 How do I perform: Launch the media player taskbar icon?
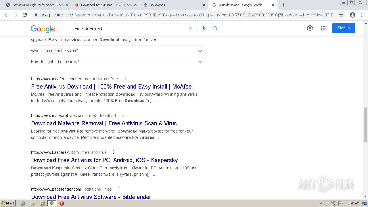click(x=42, y=203)
